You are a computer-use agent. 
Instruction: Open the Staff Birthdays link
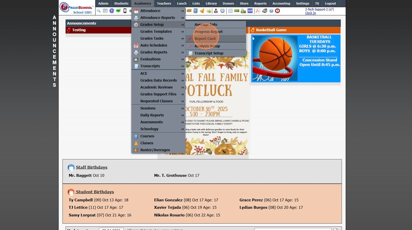coord(92,167)
